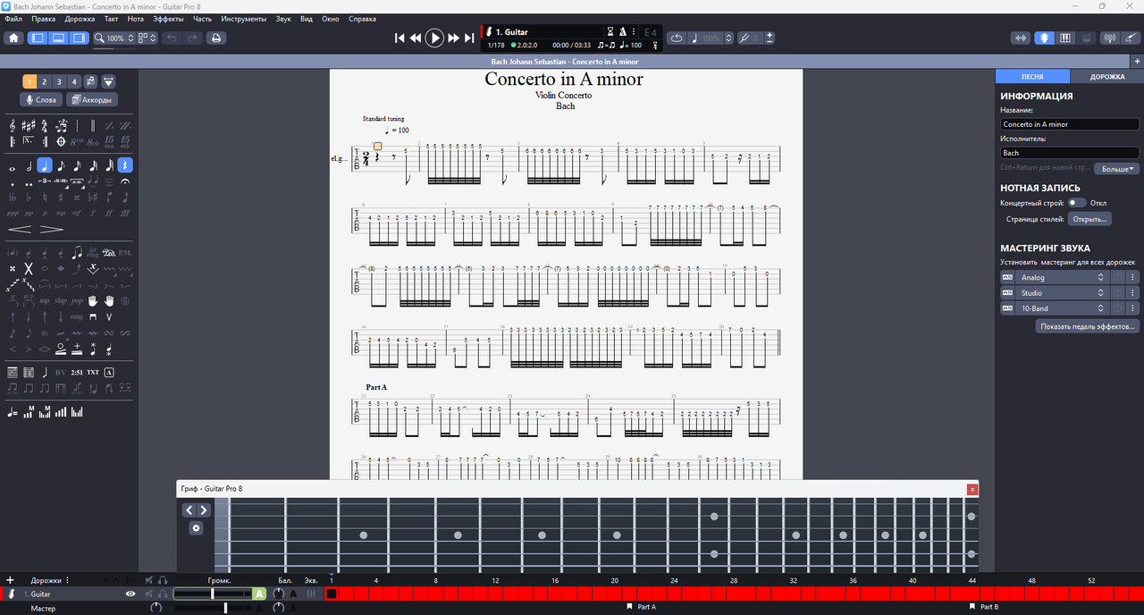
Task: Open the display layout mode dropdown
Action: [148, 38]
